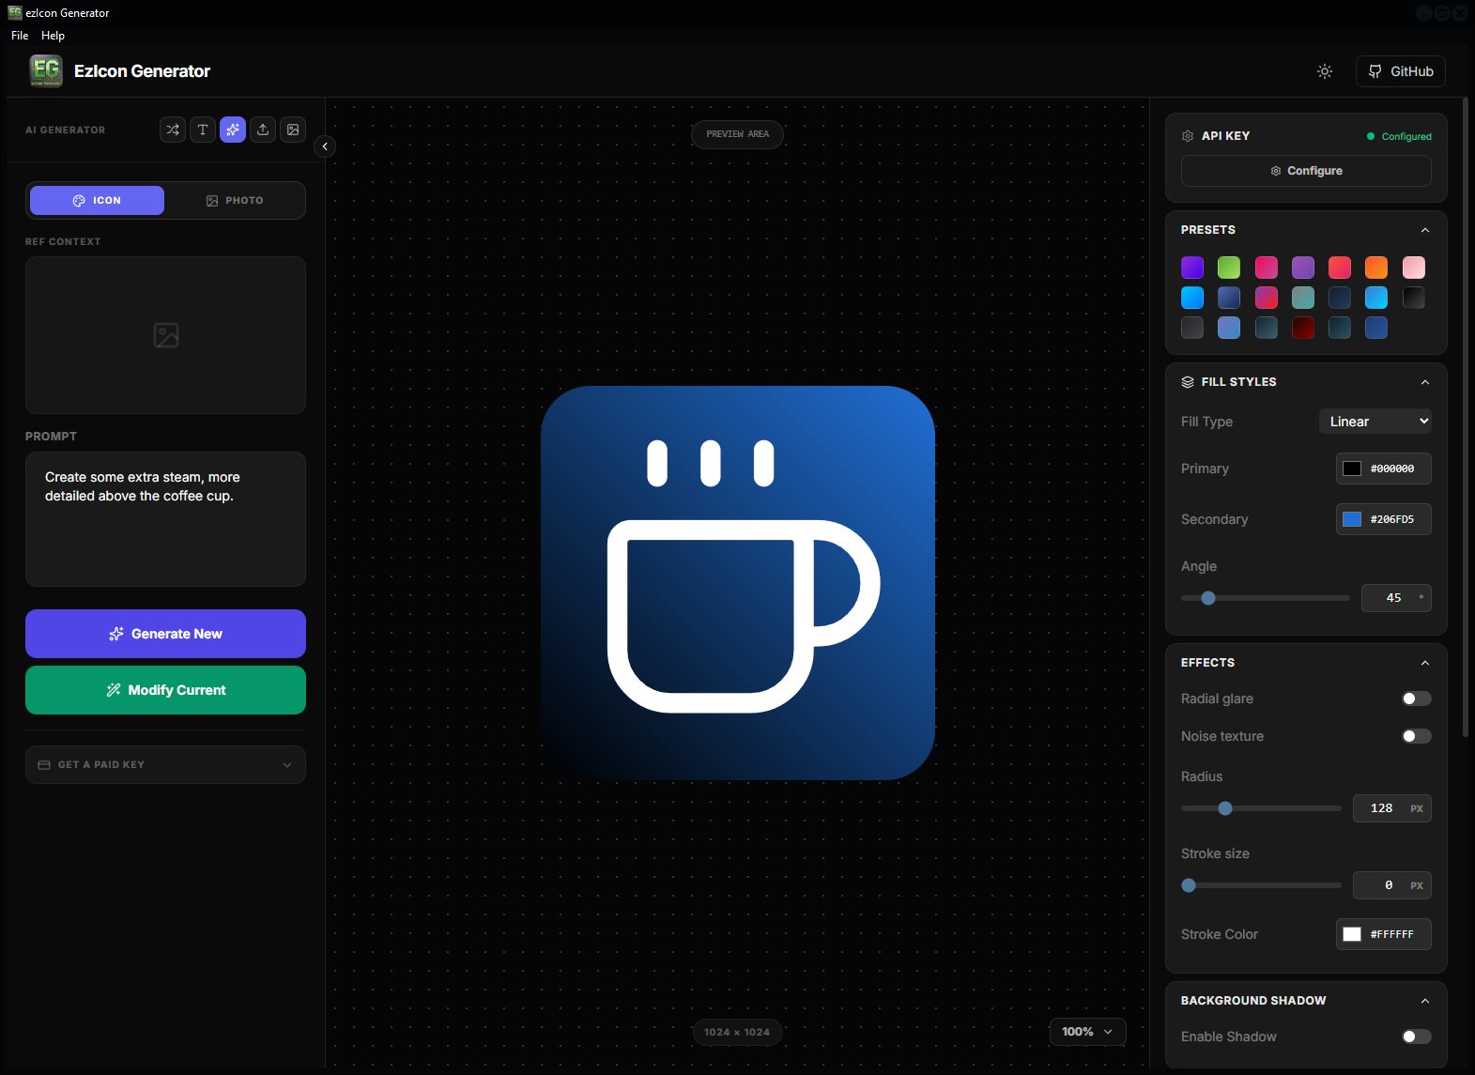
Task: Switch to the ICON mode tab
Action: point(97,200)
